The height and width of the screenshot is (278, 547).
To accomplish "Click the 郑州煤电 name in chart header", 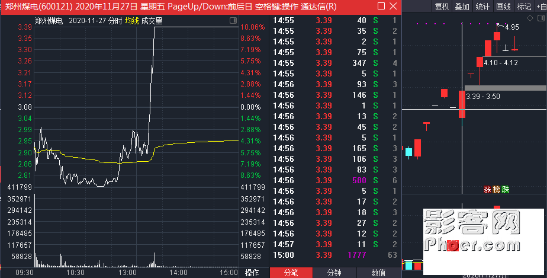I will point(49,21).
